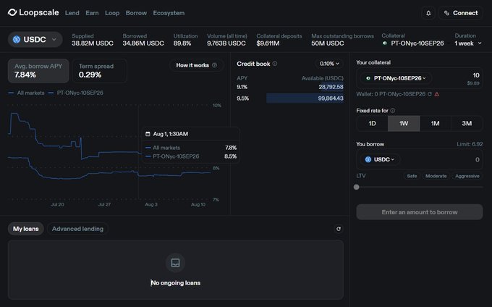The image size is (492, 307).
Task: Open the Lend page
Action: tap(72, 13)
